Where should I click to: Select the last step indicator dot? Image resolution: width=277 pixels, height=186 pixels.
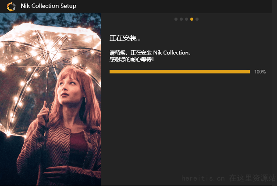[x=197, y=19]
